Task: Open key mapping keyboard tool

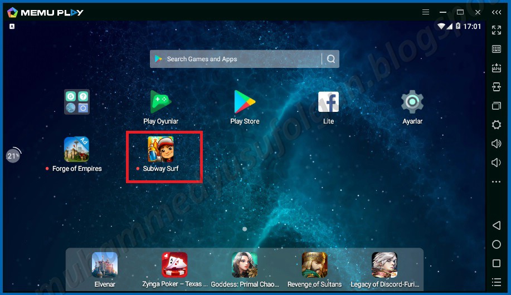Action: click(497, 49)
